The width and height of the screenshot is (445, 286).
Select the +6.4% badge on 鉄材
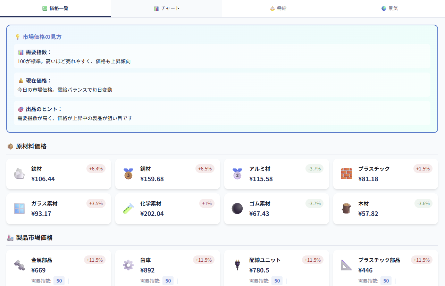[x=96, y=169]
